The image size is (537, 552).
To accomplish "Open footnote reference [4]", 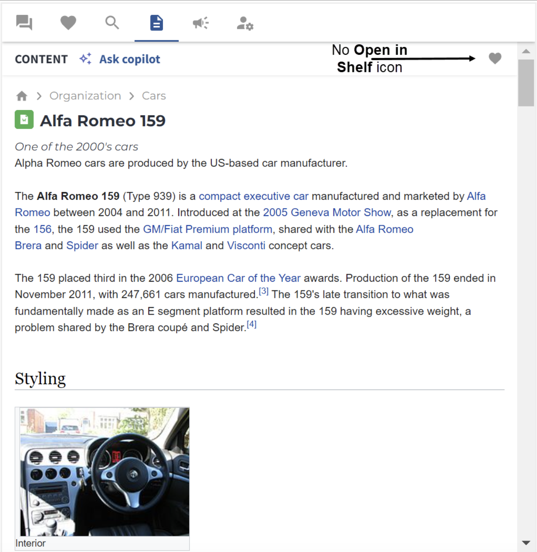I will pos(251,324).
